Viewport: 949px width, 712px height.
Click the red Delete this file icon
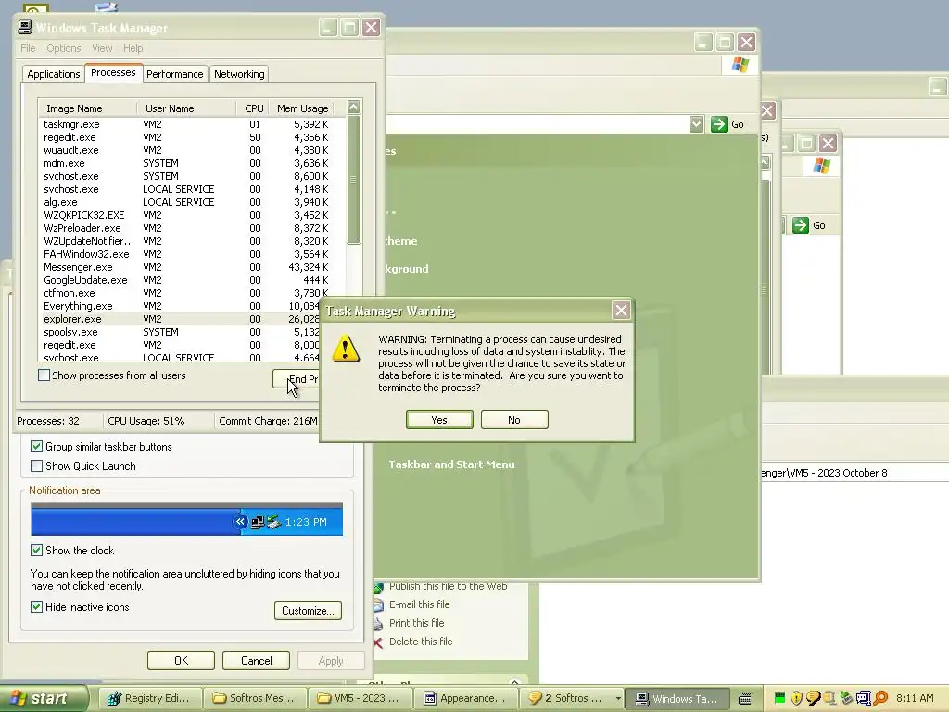[378, 642]
